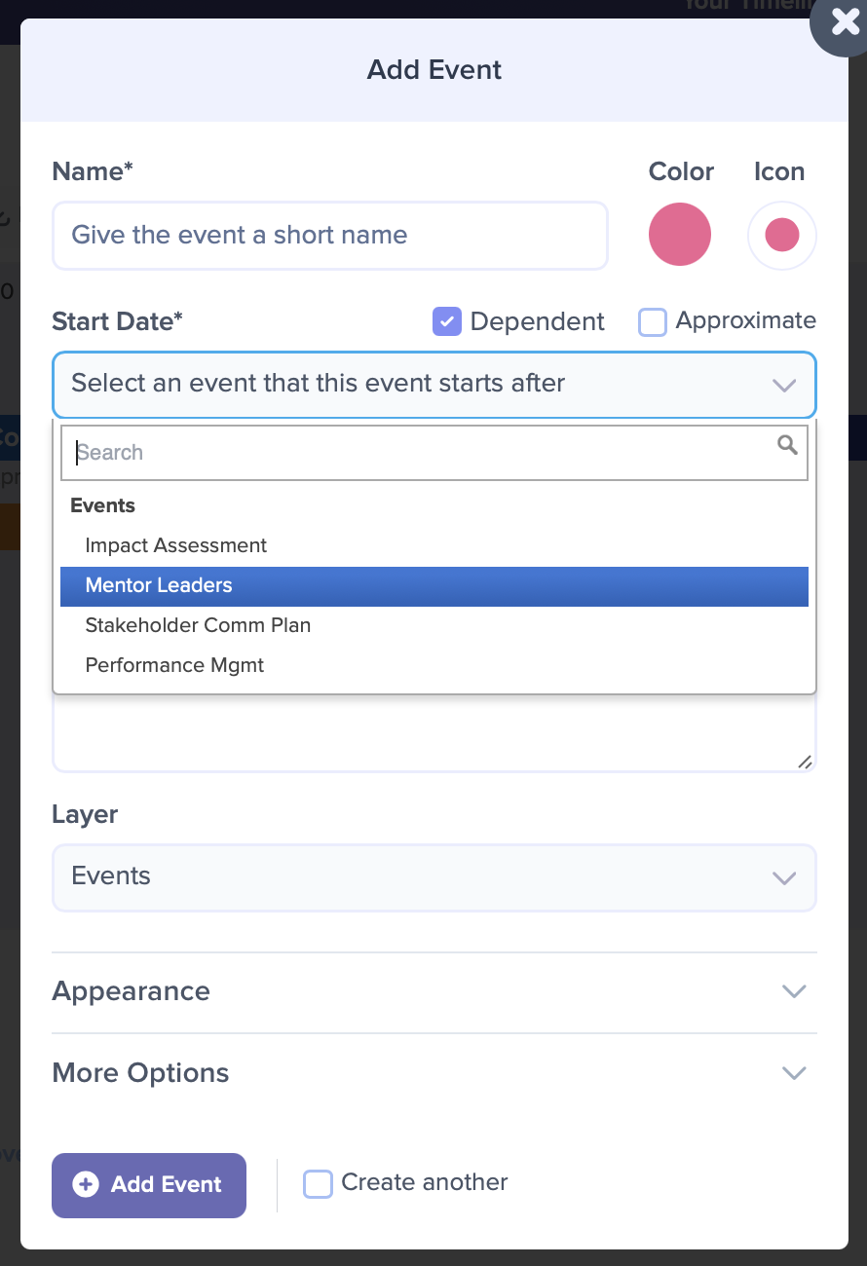Enable the Approximate checkbox
867x1266 pixels.
tap(652, 321)
